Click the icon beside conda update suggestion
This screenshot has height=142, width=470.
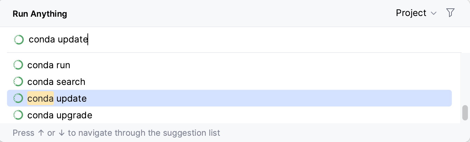(18, 98)
